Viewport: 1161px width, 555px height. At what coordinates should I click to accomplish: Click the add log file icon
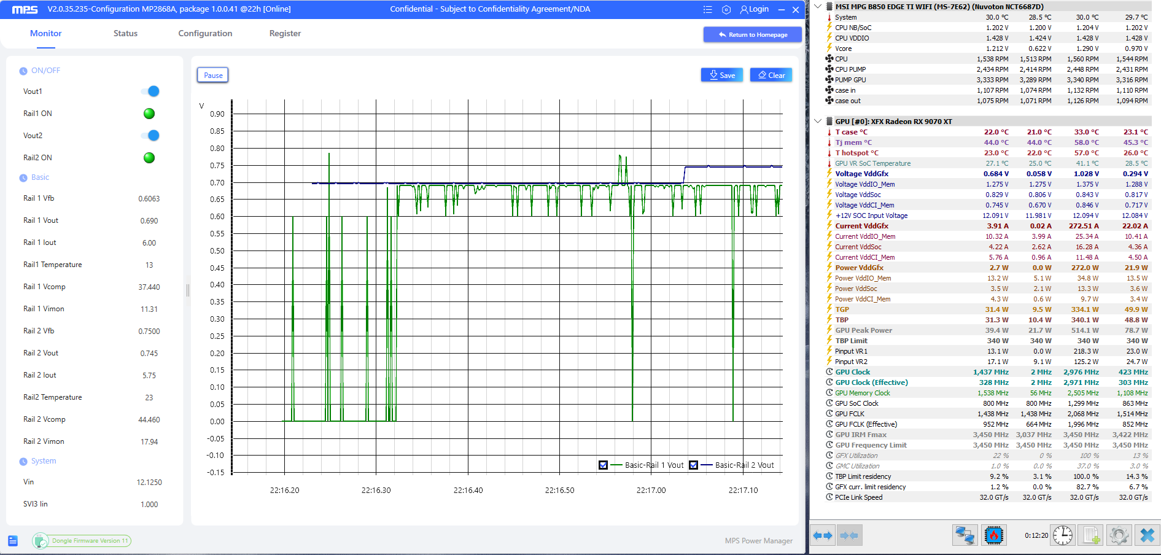[x=1091, y=535]
